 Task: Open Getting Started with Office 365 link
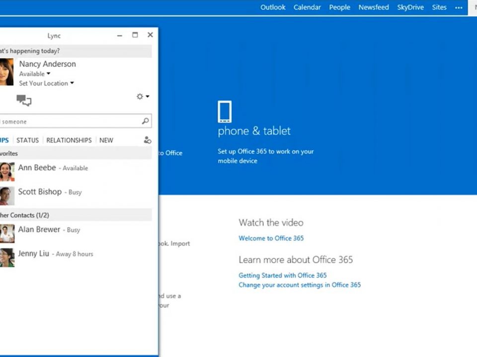pyautogui.click(x=283, y=275)
